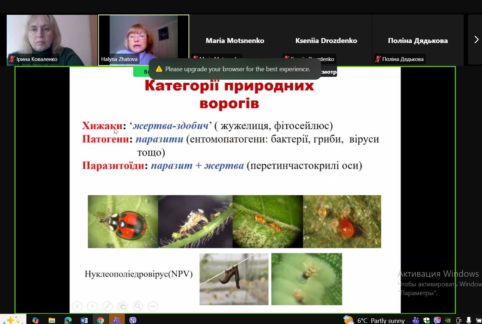Open Microsoft Teams from the taskbar

click(116, 320)
